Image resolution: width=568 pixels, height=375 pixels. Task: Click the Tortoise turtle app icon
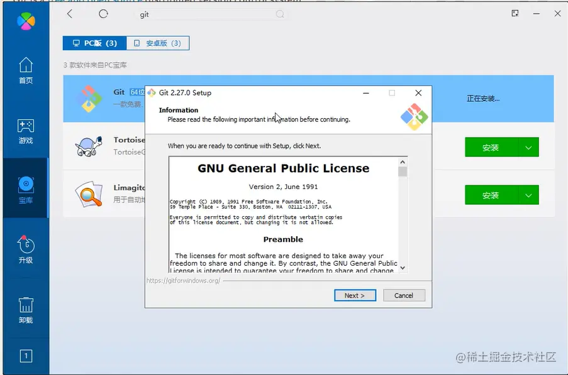(89, 146)
